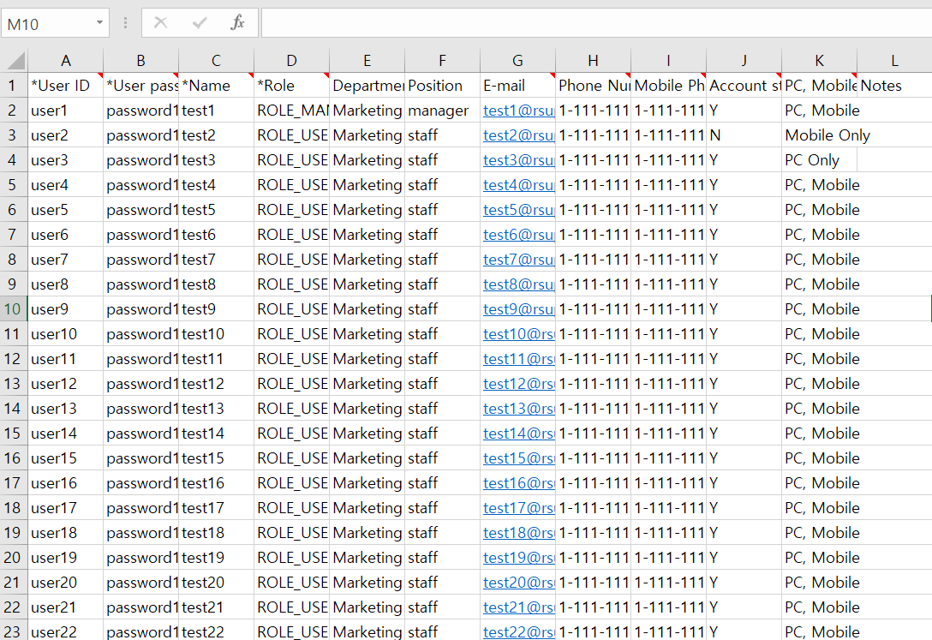932x640 pixels.
Task: Select column J header
Action: pyautogui.click(x=744, y=61)
